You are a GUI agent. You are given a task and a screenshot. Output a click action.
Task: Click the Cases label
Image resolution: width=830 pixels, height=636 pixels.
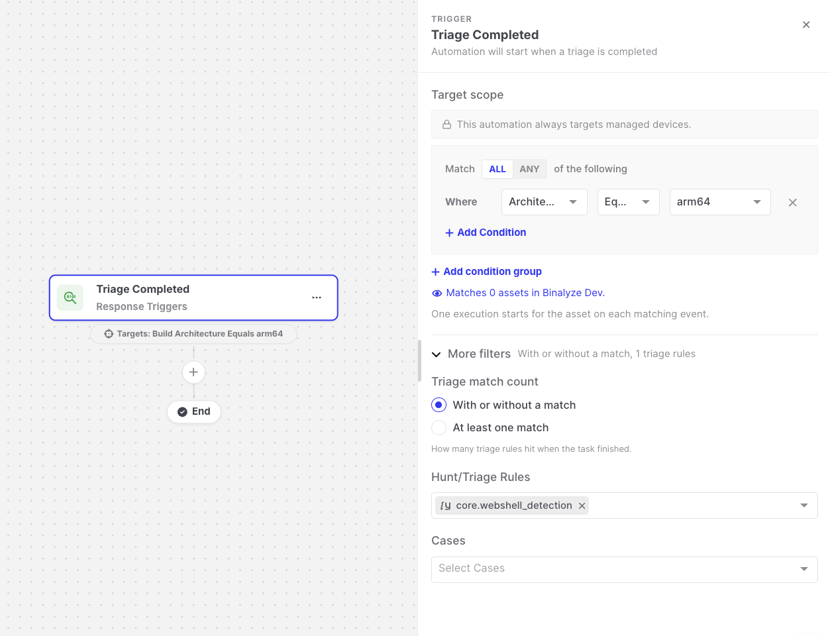click(448, 541)
